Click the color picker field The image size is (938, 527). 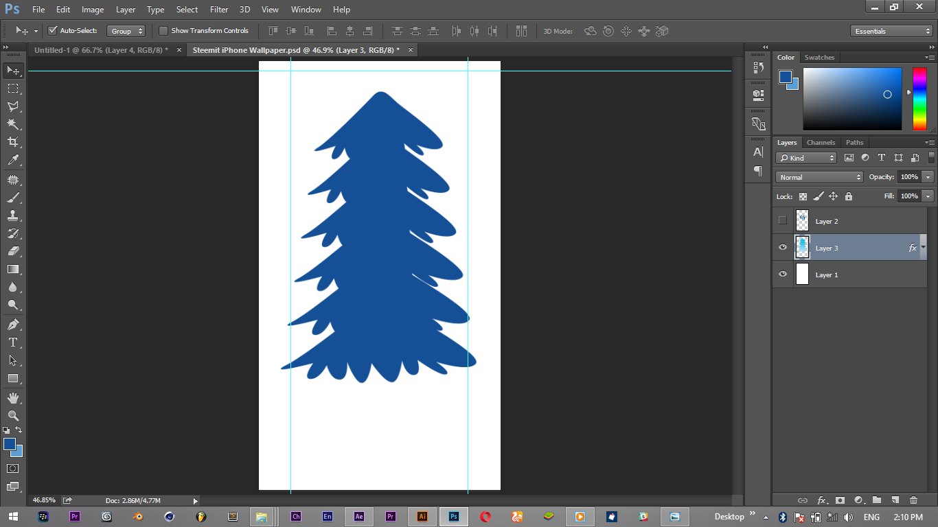point(852,99)
